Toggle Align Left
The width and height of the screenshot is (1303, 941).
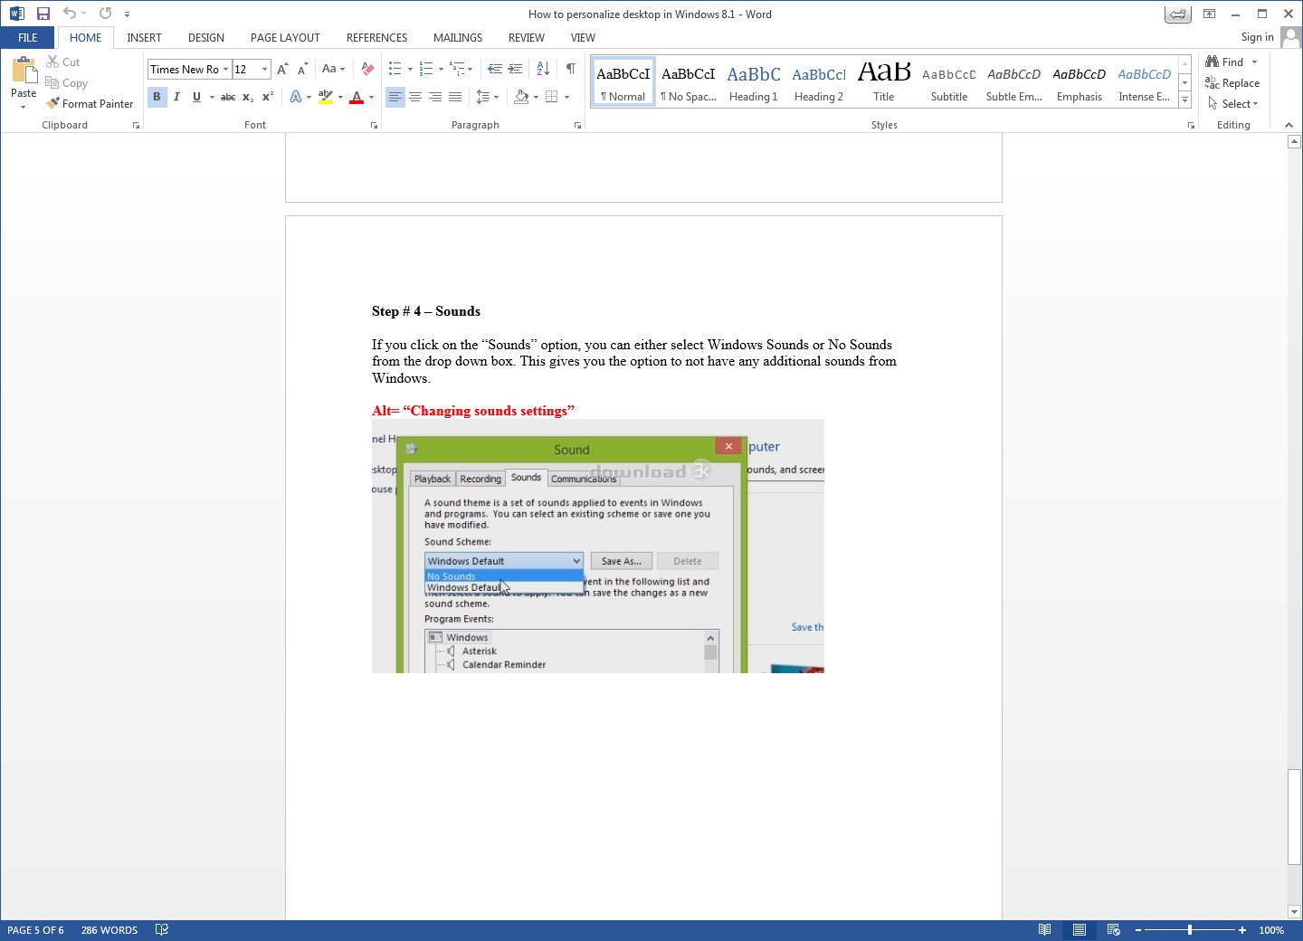tap(395, 97)
